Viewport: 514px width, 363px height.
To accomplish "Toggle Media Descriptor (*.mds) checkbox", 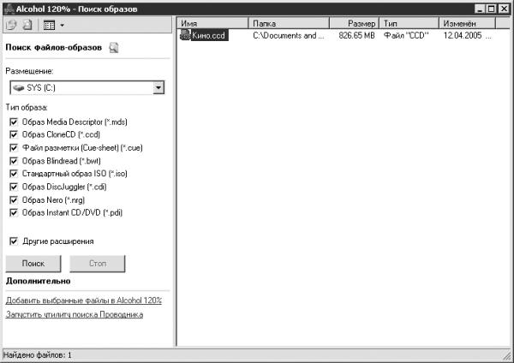I will coord(14,122).
